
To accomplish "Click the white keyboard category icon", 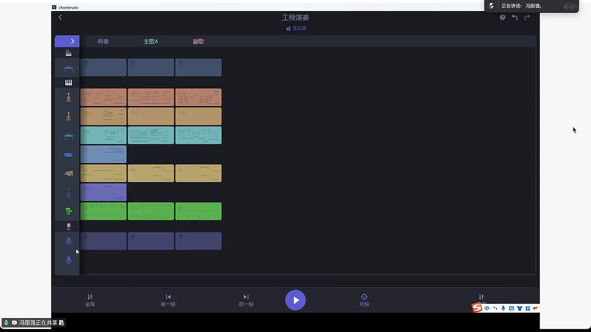I will [x=68, y=83].
